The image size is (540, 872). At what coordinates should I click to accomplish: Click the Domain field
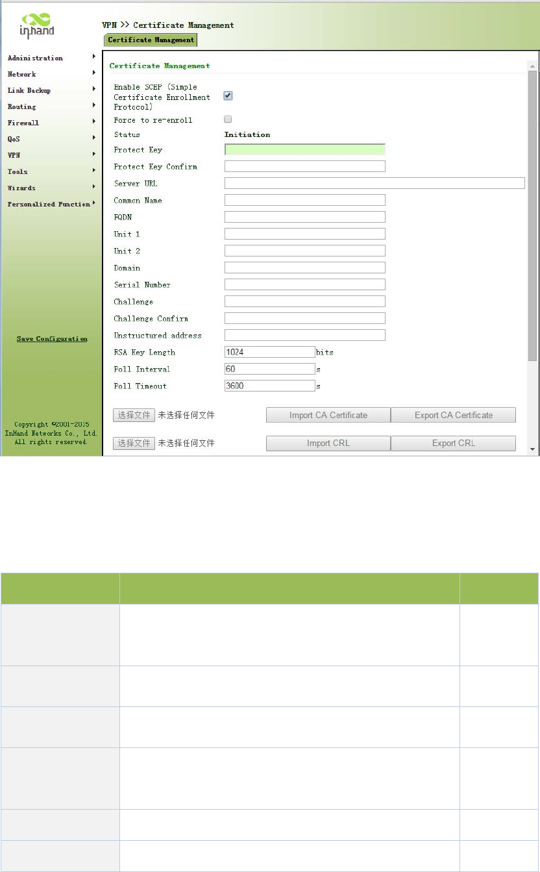point(305,268)
